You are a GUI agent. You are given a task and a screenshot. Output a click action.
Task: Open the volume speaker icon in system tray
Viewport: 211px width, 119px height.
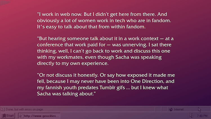point(191,116)
